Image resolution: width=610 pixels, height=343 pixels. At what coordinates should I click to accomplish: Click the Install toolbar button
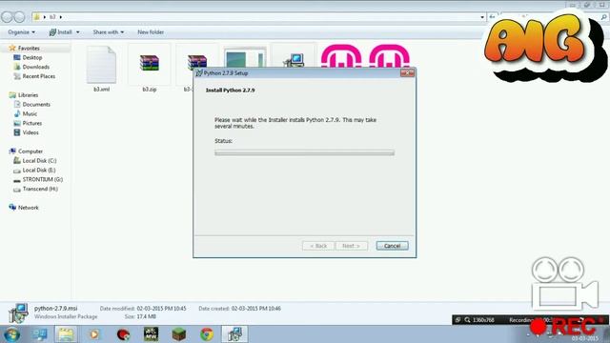pos(61,32)
